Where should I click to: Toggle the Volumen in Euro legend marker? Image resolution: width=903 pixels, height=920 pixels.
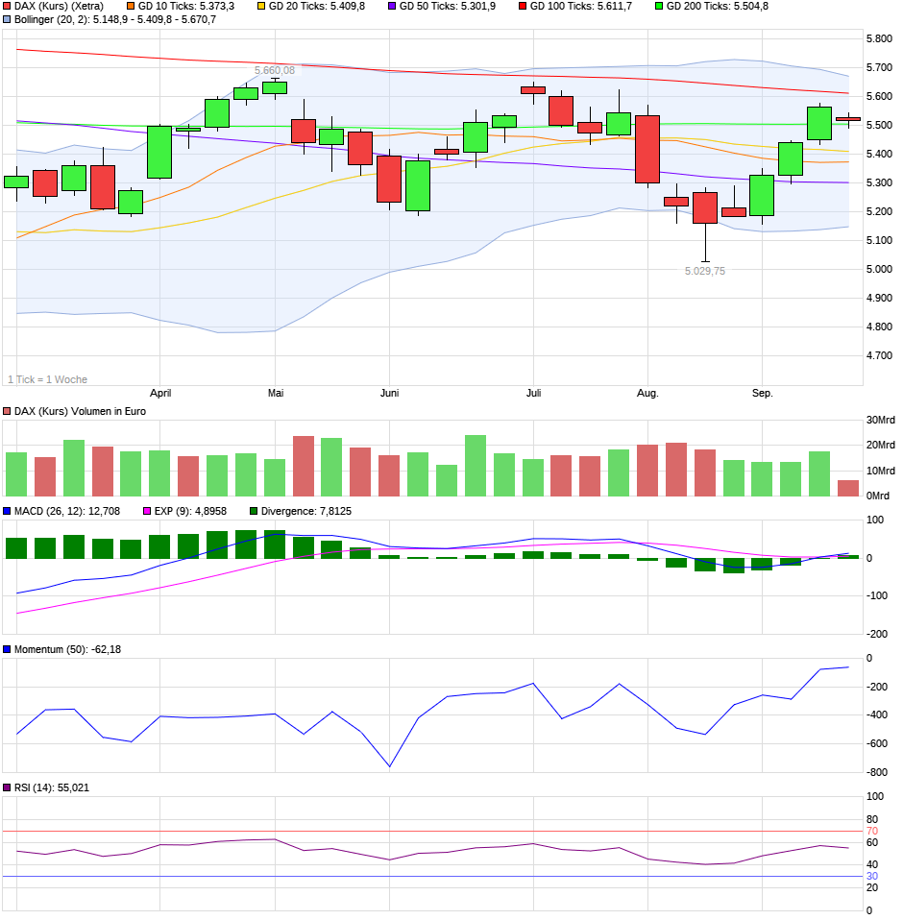pos(8,408)
